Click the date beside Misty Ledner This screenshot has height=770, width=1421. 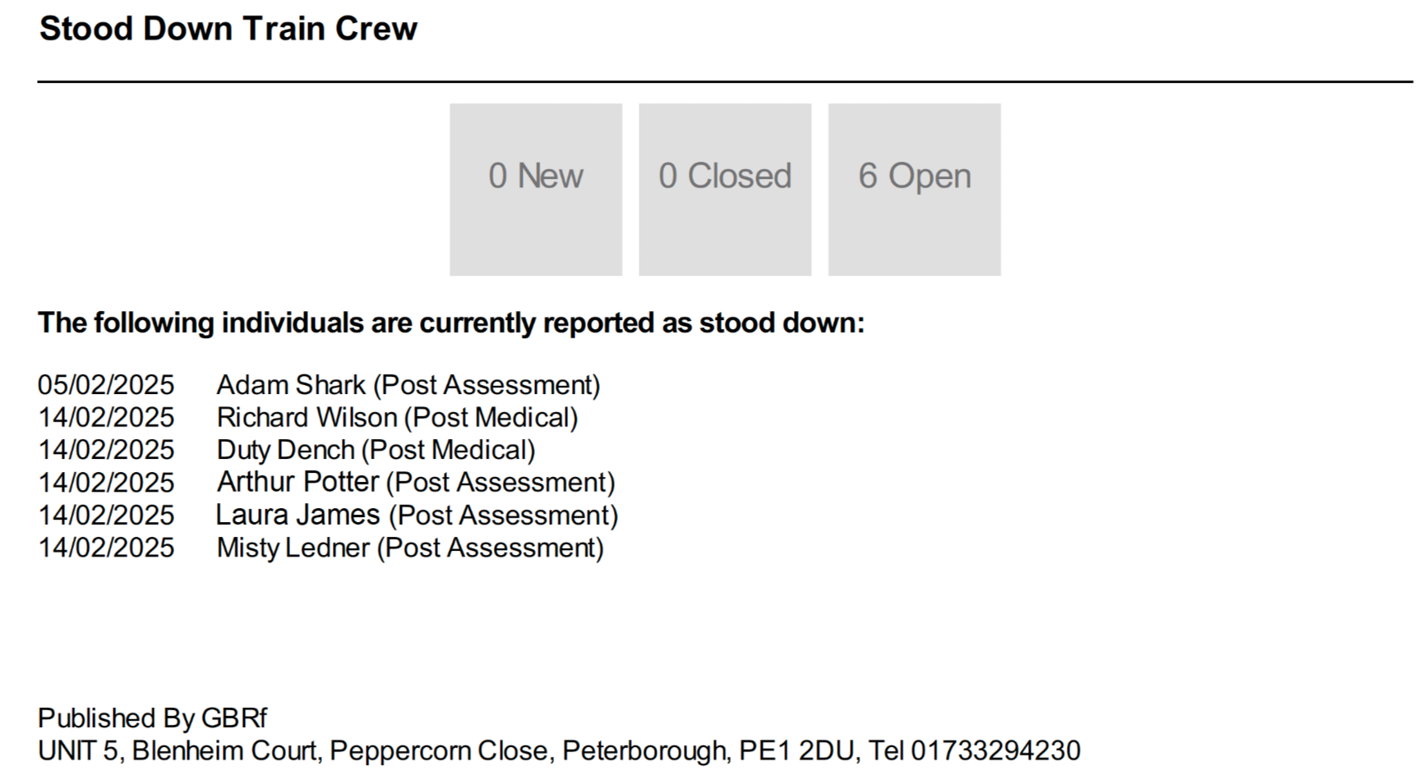106,548
